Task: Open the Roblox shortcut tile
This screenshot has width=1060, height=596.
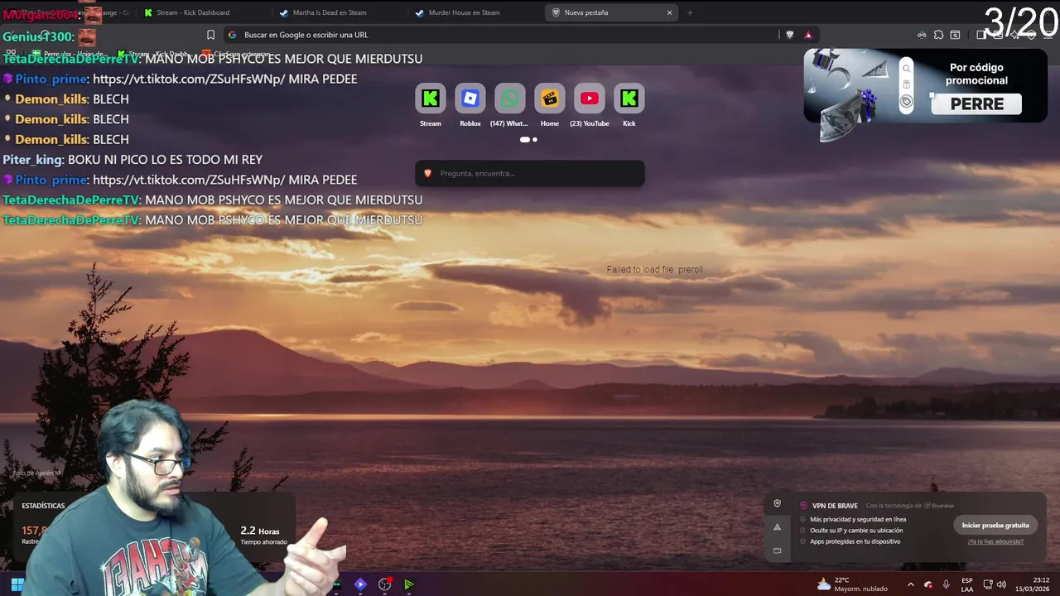Action: [x=470, y=106]
